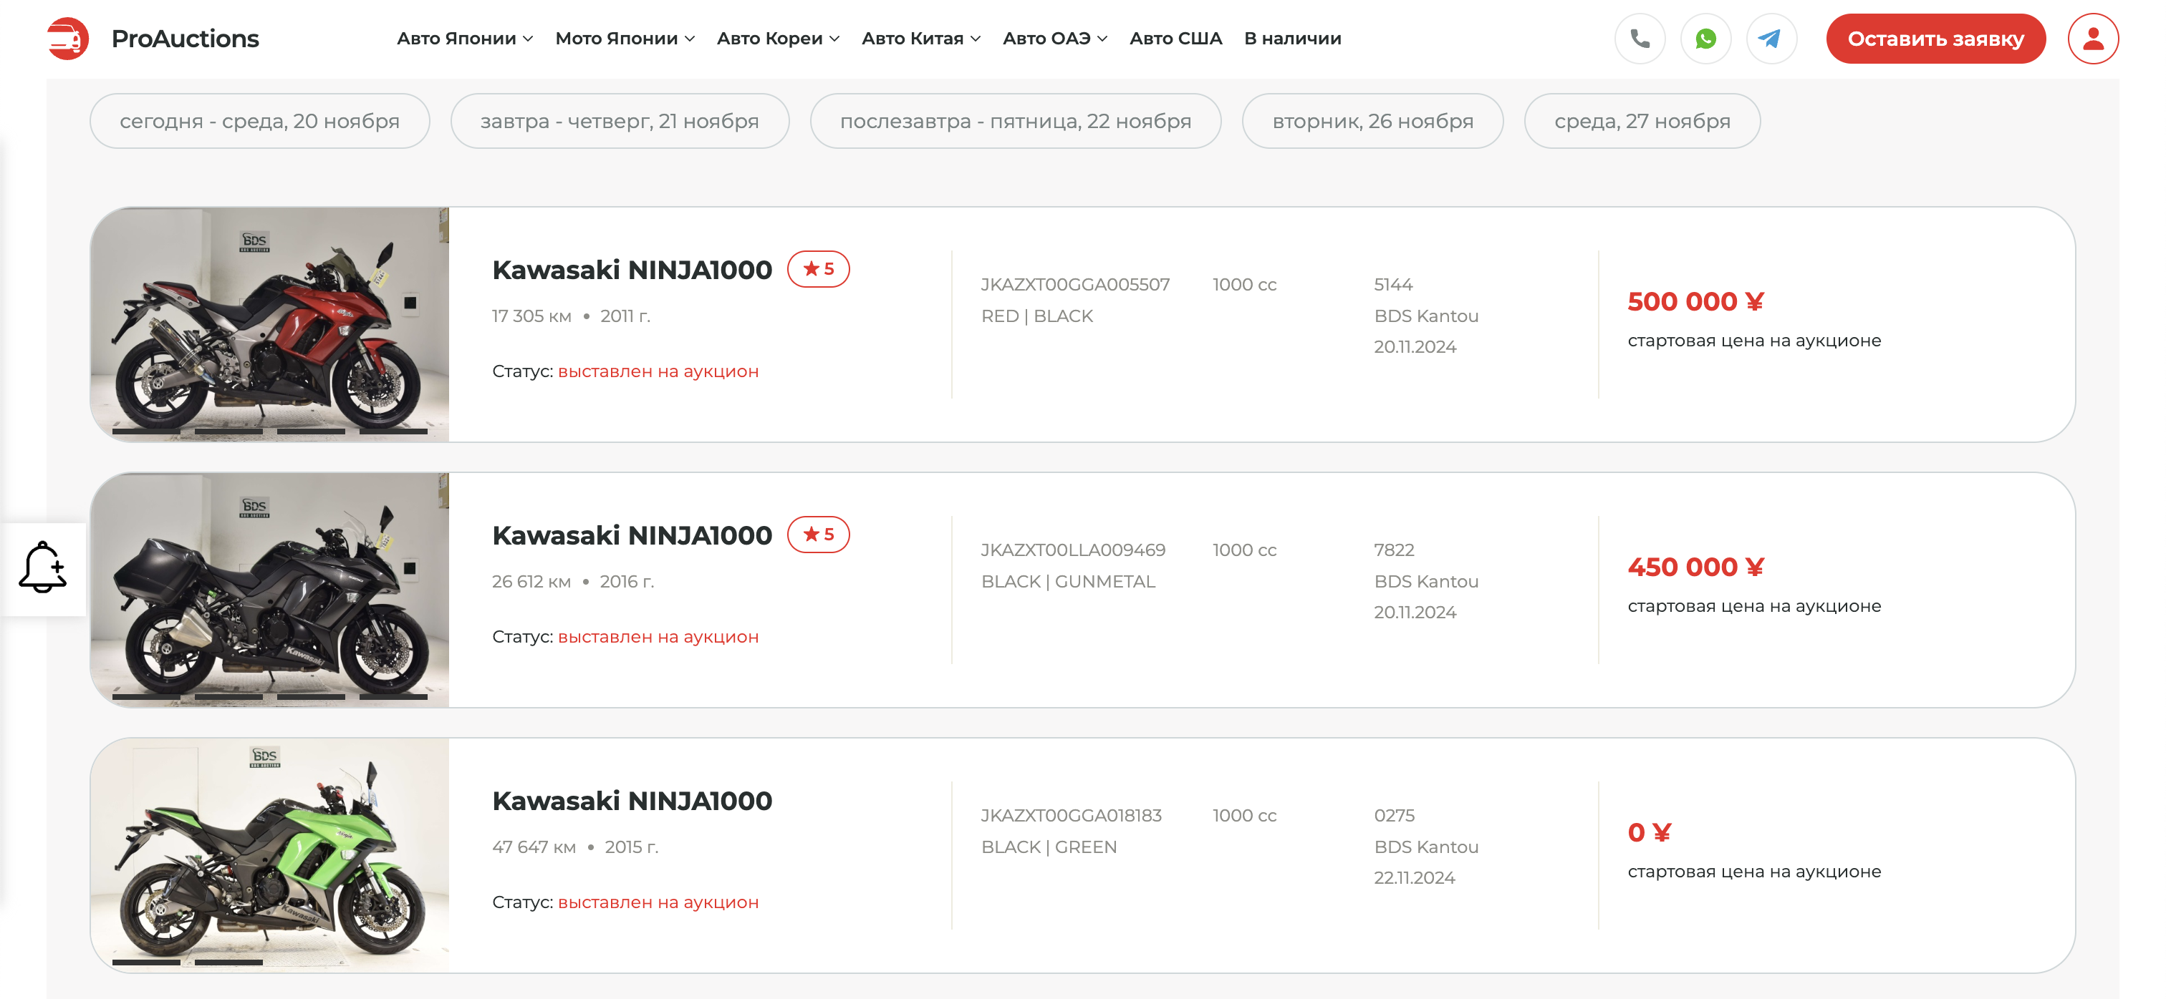Open Kawasaki NINJA1000 title with 17 305 км

tap(632, 270)
